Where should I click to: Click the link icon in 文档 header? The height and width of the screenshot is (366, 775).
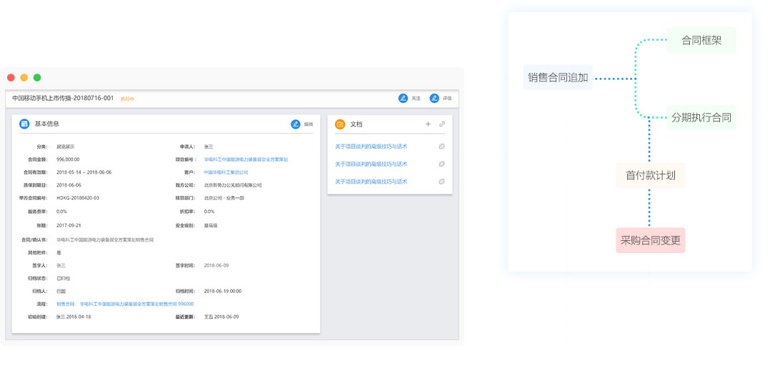442,124
